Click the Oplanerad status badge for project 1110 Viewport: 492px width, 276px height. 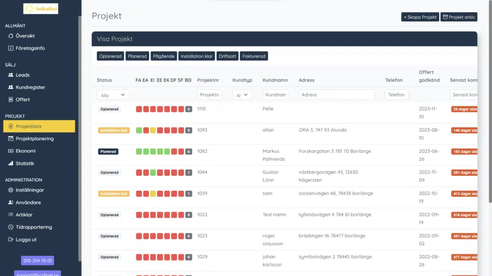pos(110,109)
